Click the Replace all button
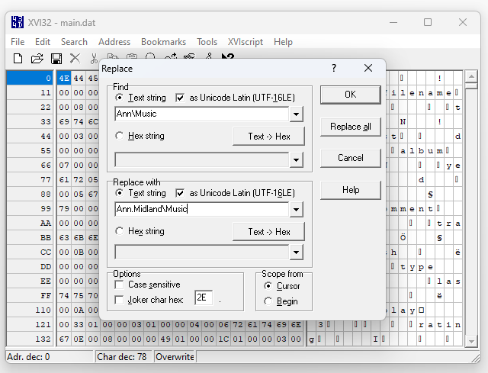This screenshot has width=488, height=373. [351, 127]
